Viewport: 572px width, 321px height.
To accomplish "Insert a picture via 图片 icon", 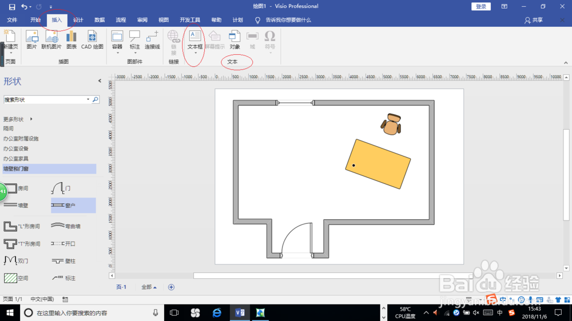I will tap(31, 40).
